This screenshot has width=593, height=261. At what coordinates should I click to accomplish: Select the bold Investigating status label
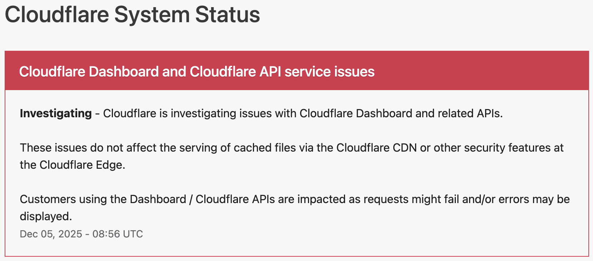coord(56,113)
